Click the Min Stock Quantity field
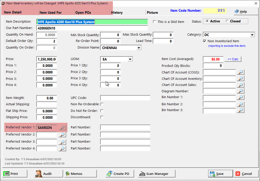The width and height of the screenshot is (260, 181). point(110,35)
